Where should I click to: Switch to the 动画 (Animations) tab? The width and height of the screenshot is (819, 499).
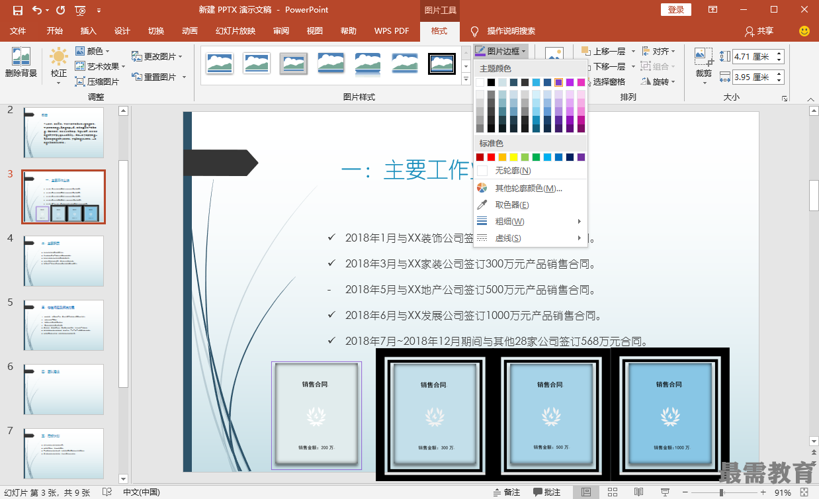(x=190, y=31)
